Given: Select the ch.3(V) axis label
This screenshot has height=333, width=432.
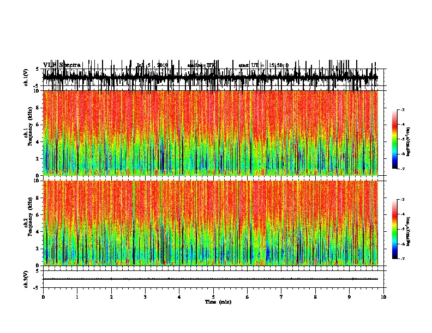Looking at the screenshot, I should [x=26, y=279].
